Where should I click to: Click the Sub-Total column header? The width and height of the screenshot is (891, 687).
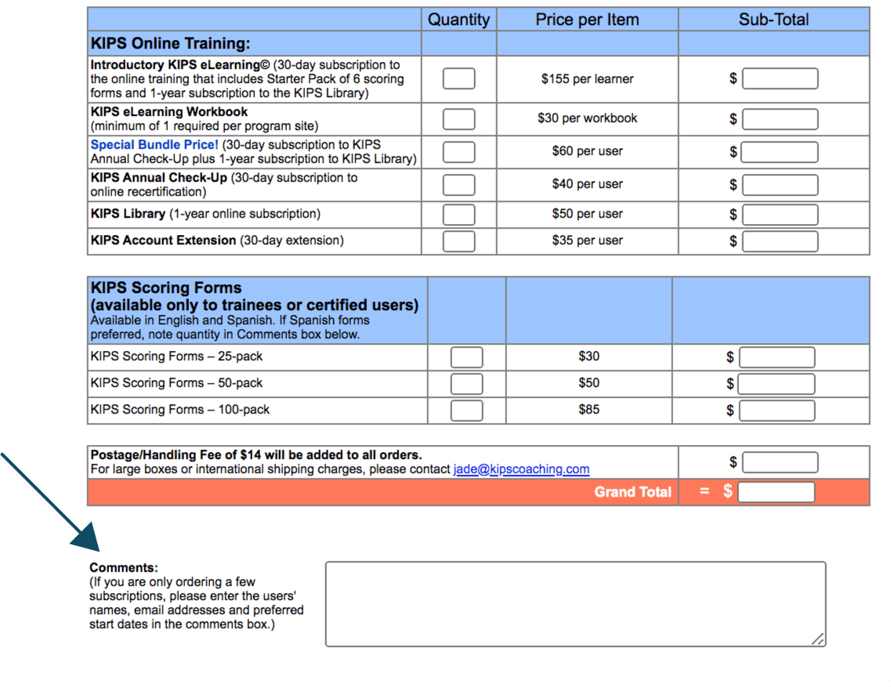coord(773,20)
